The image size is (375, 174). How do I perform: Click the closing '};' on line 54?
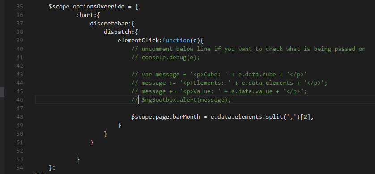click(x=52, y=168)
